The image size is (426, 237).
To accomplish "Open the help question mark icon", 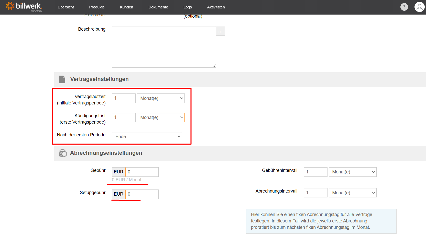I will tap(404, 7).
